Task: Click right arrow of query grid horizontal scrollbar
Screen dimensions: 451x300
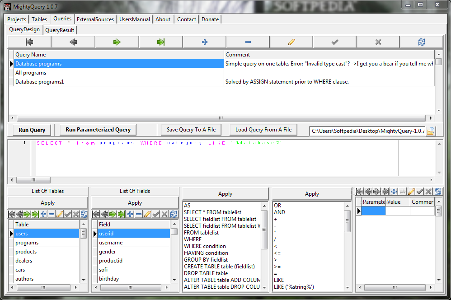Action: pyautogui.click(x=431, y=118)
